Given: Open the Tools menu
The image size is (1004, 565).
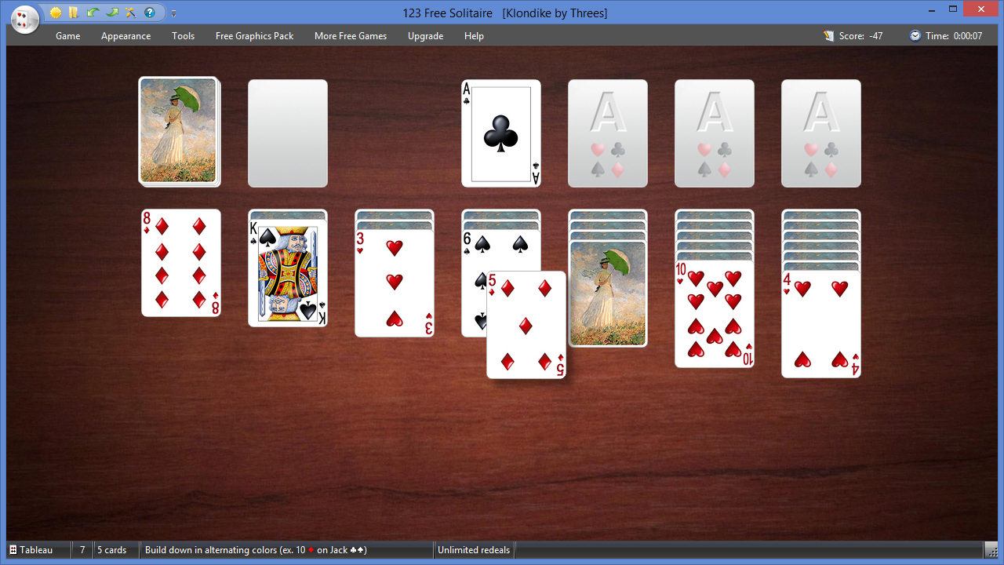Looking at the screenshot, I should click(x=183, y=35).
